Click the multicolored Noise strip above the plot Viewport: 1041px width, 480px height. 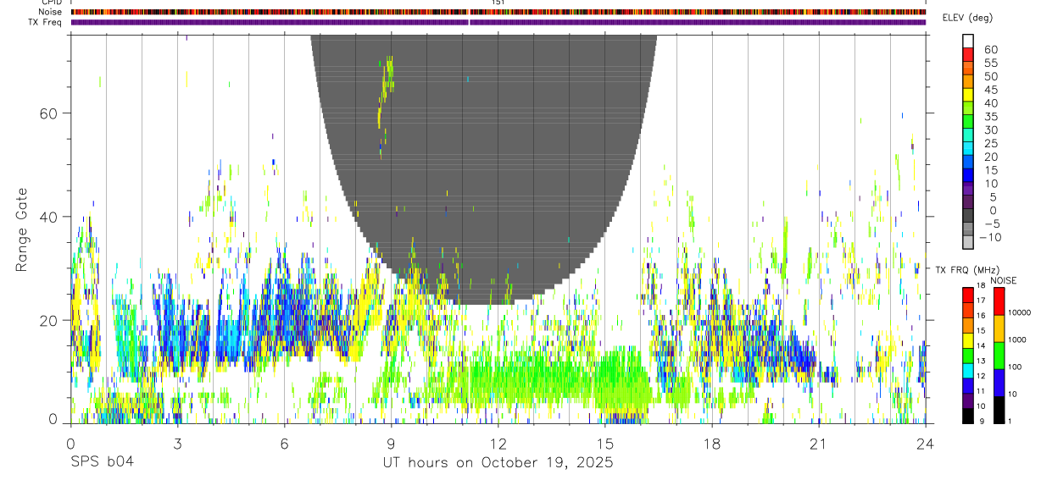(x=498, y=12)
